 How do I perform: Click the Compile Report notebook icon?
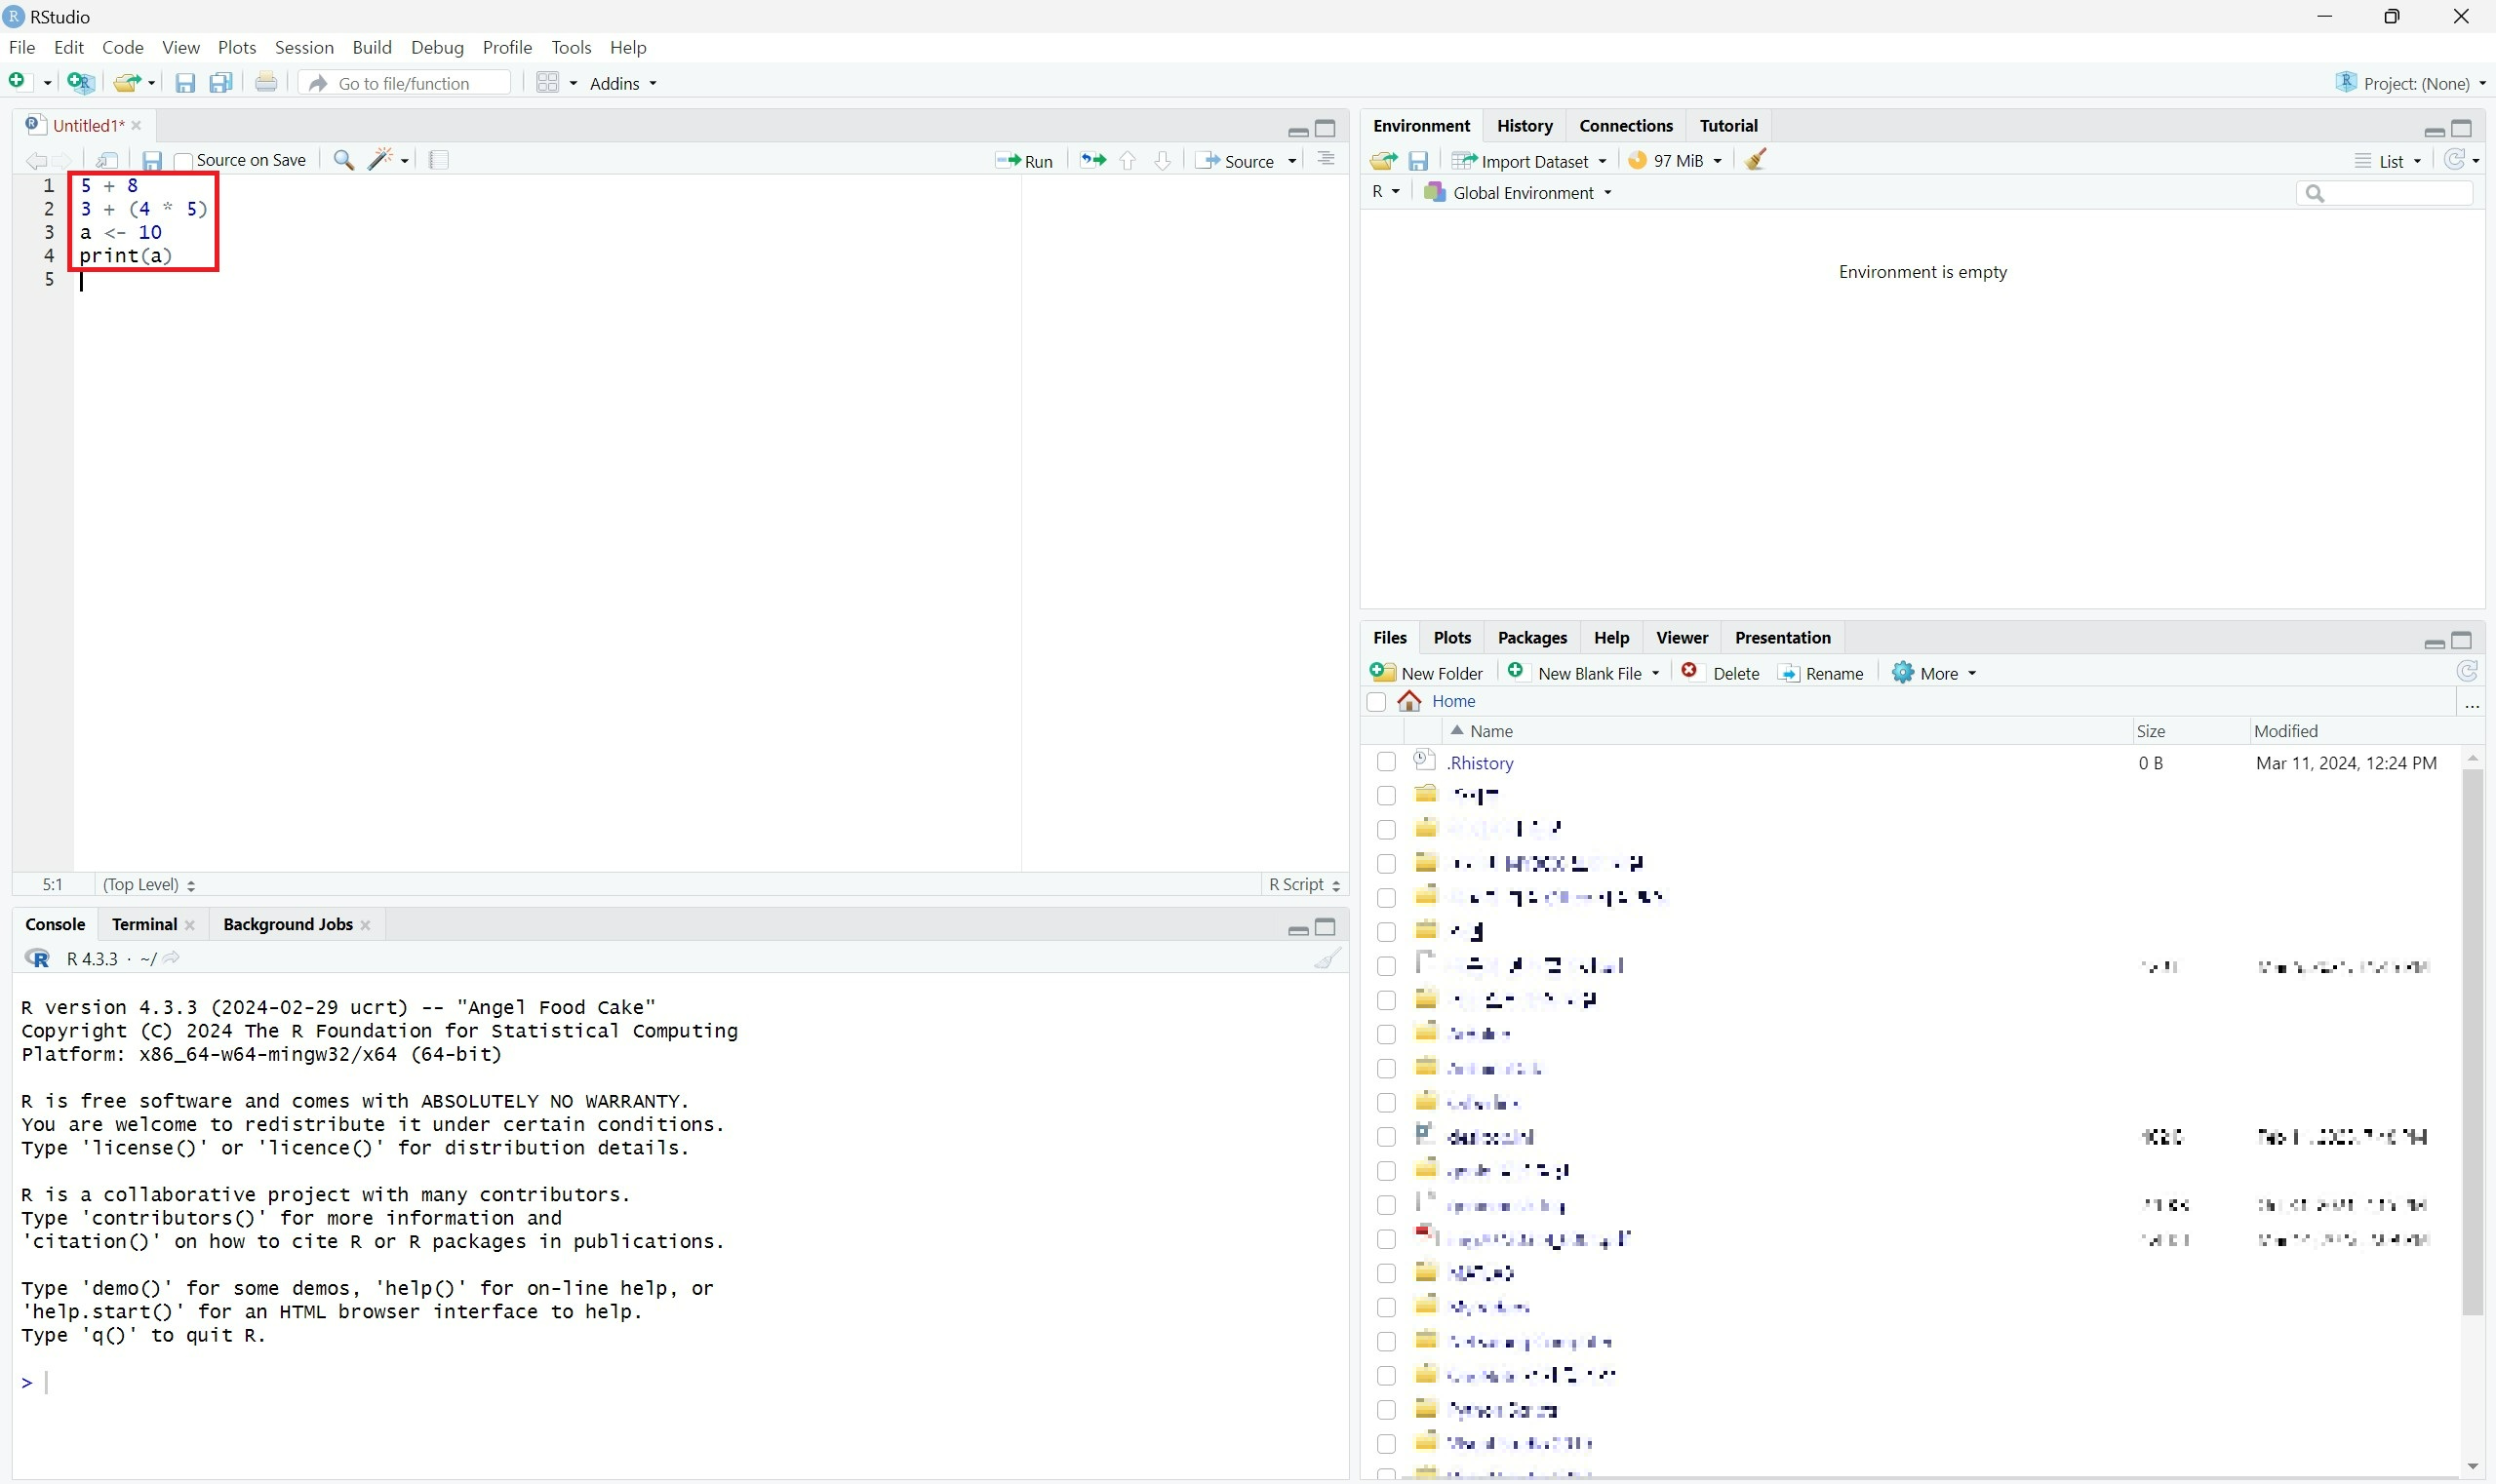click(x=438, y=160)
